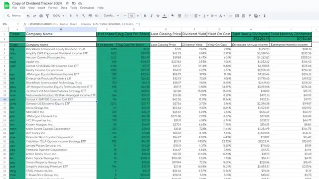Select 'Estimated Monthly Income' header cell
The height and width of the screenshot is (179, 319).
291,45
